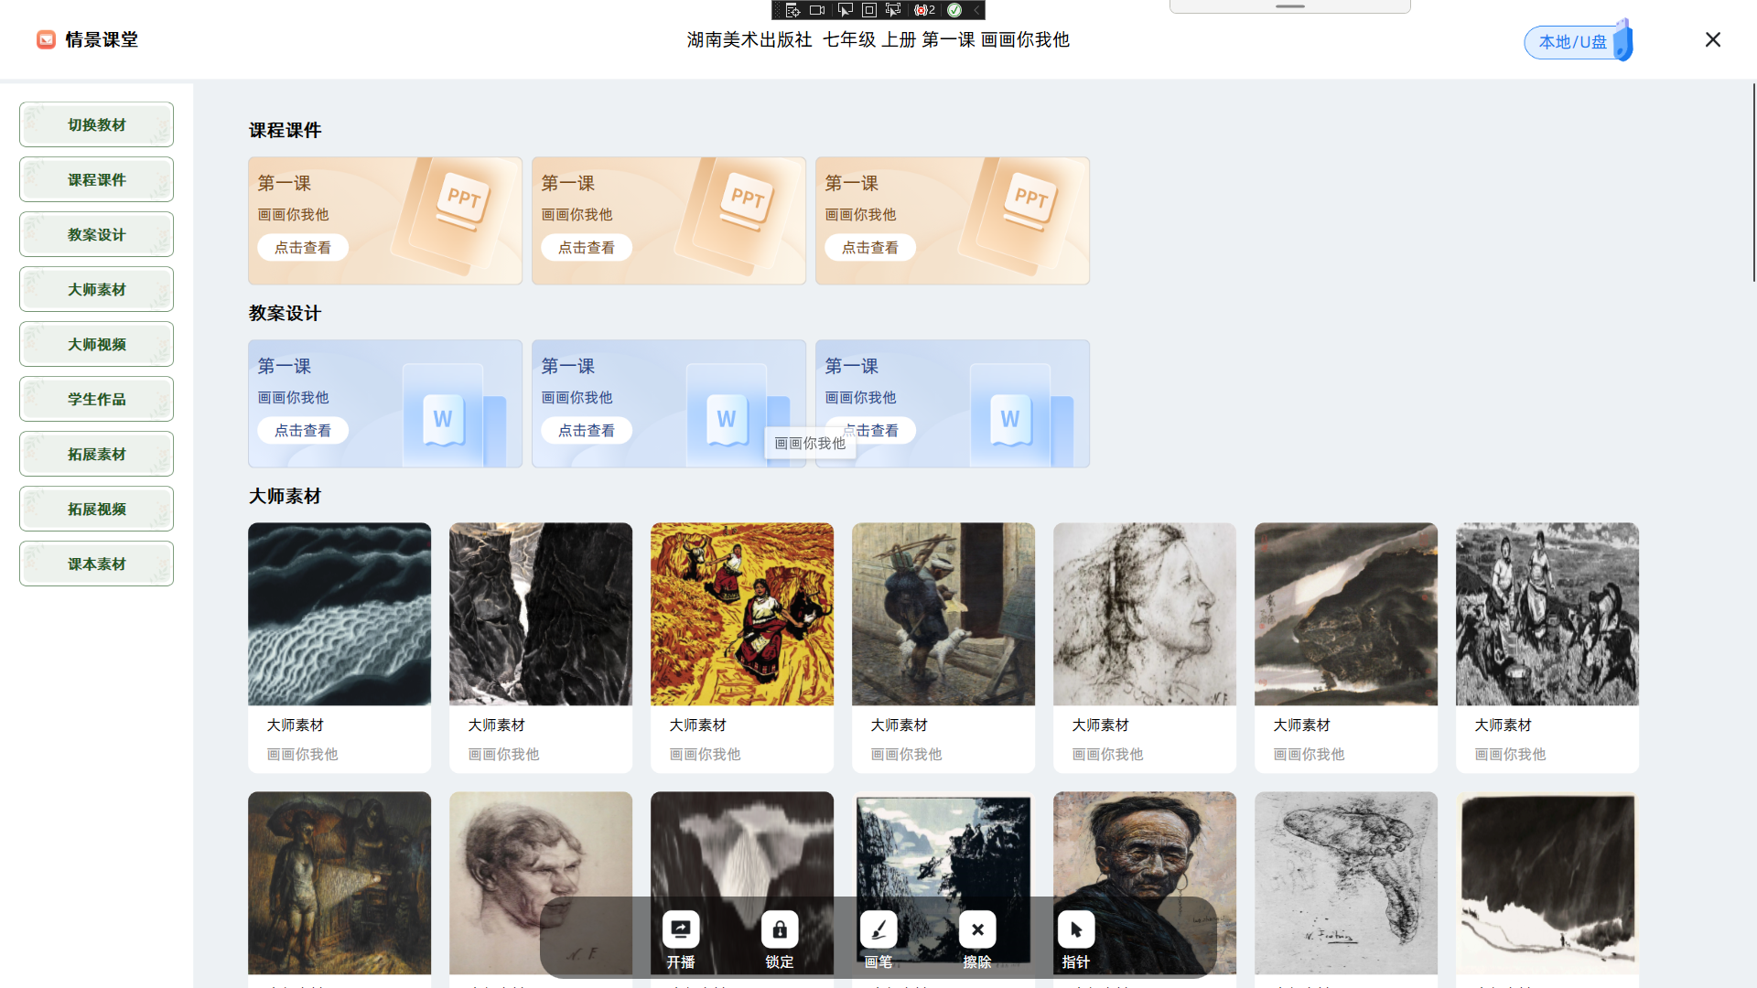Click the 开播 broadcast icon
Screen dimensions: 1757x988
point(681,929)
